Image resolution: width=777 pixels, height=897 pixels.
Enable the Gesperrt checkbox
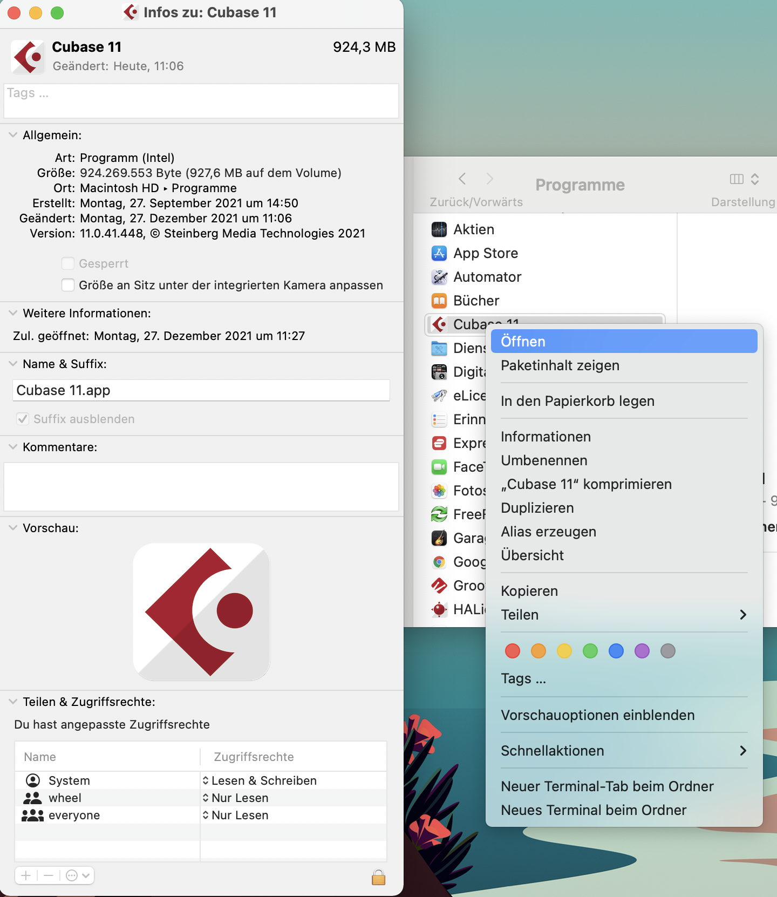[68, 263]
